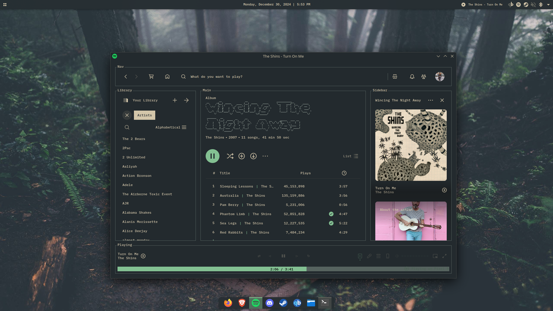Open artist 2 Unlimited
553x311 pixels.
pyautogui.click(x=133, y=157)
